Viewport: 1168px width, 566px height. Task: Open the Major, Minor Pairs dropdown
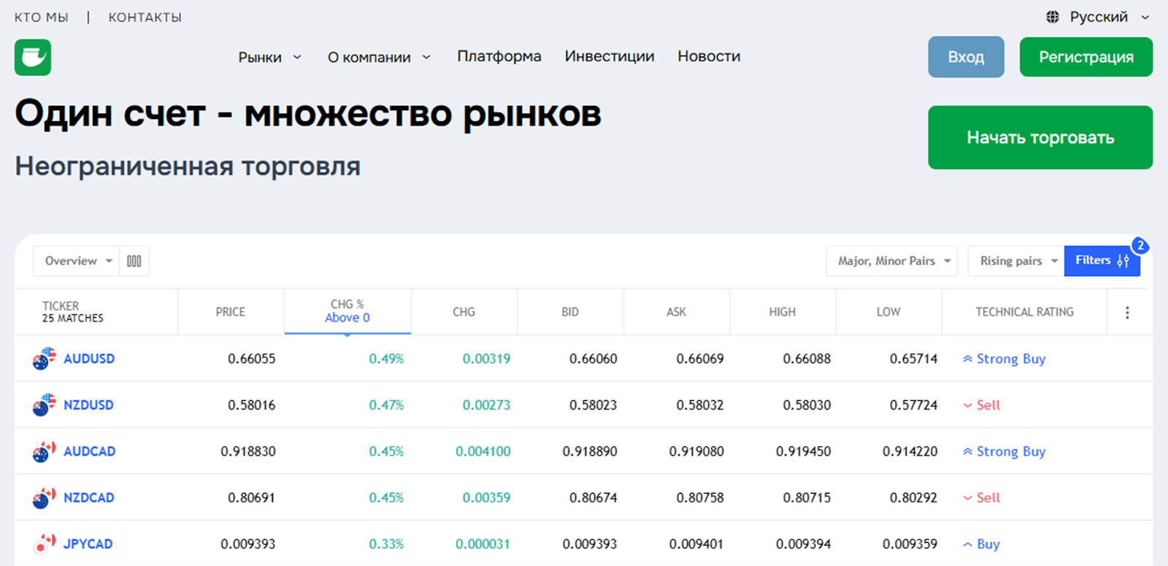point(892,261)
